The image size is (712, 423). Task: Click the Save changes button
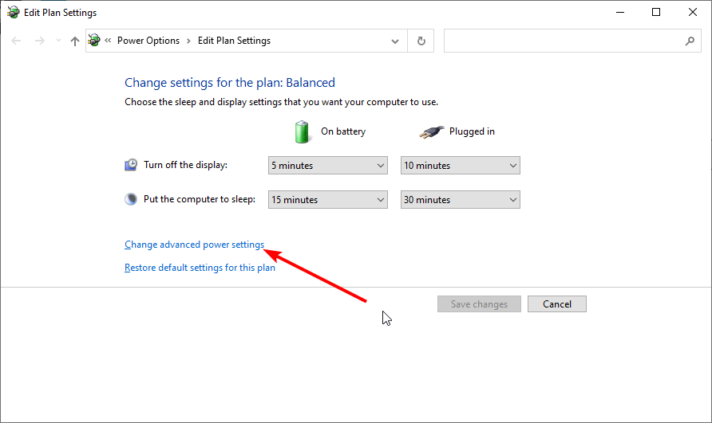click(479, 304)
